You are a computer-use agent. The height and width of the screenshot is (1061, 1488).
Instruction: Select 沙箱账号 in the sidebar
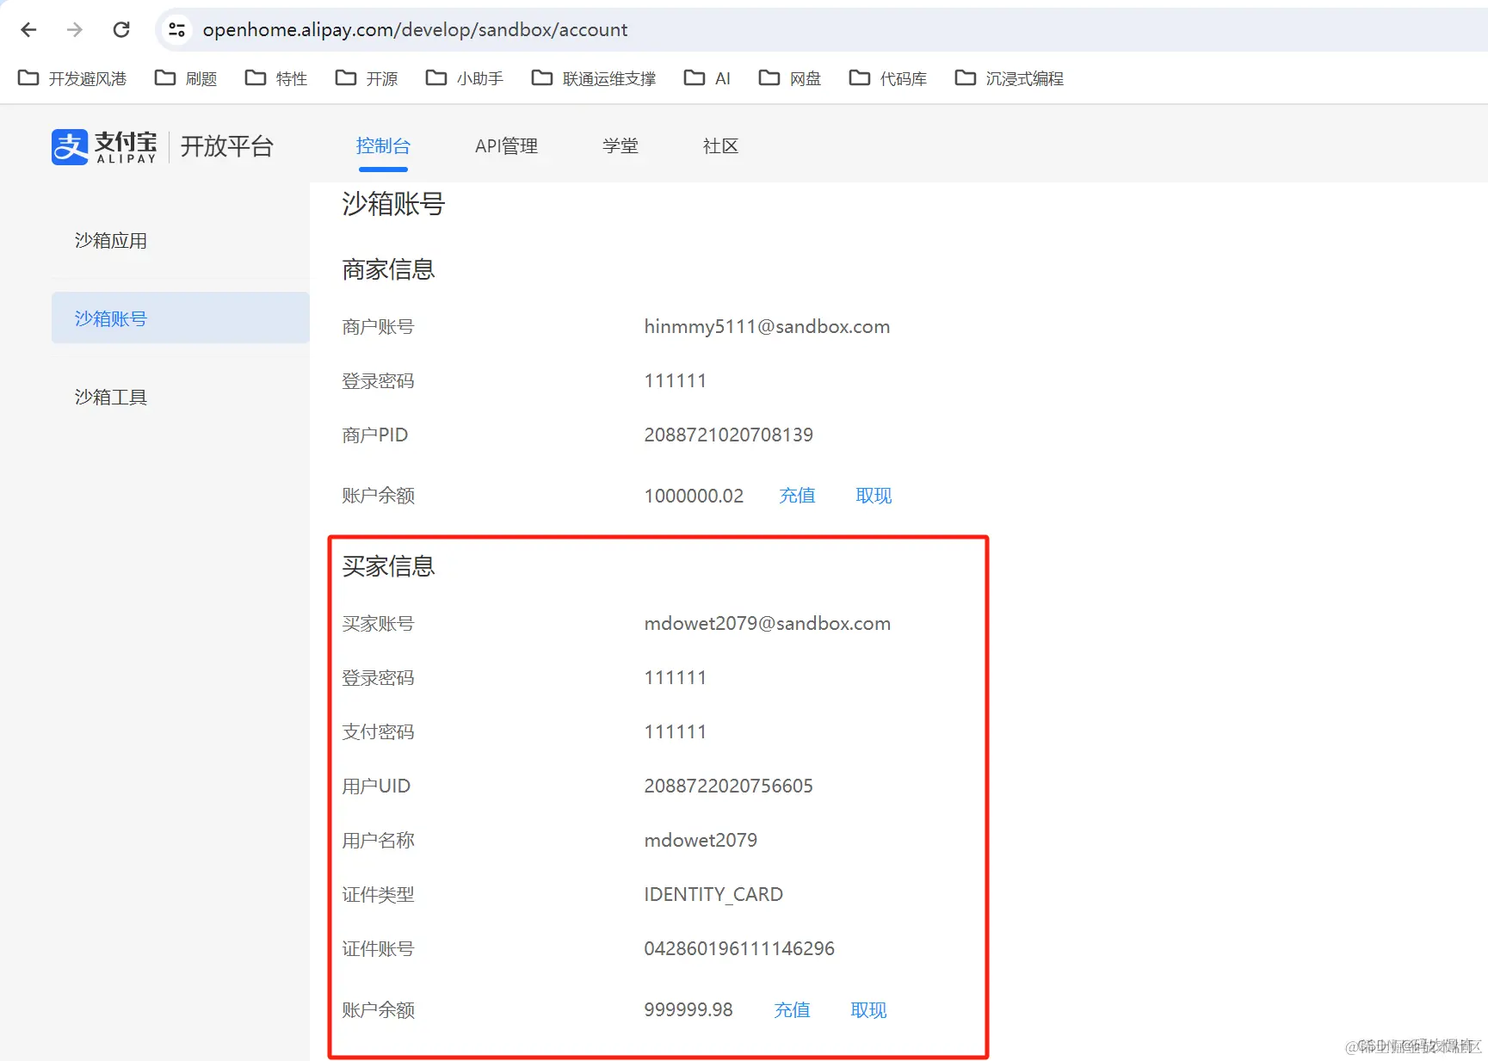[x=181, y=318]
